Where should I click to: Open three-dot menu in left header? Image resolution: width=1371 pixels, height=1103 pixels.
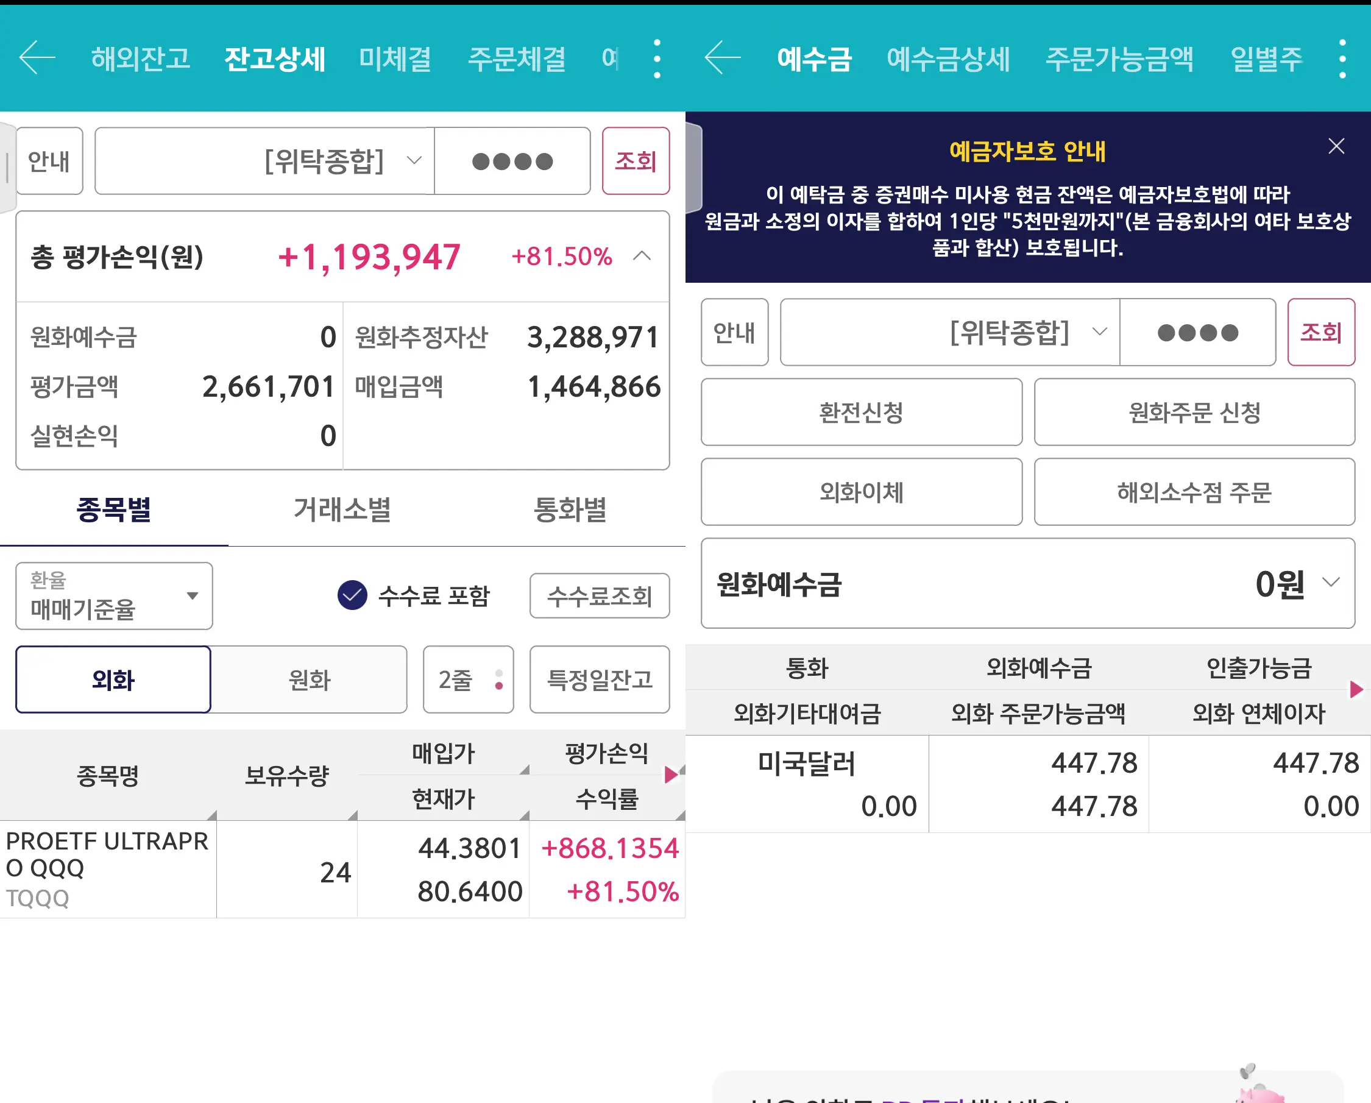[x=657, y=59]
